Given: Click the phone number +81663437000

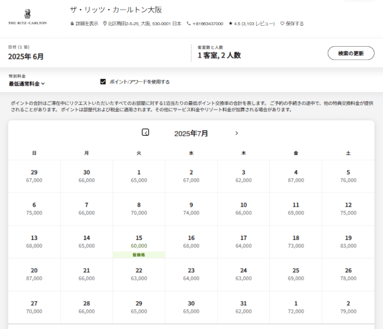Looking at the screenshot, I should coord(205,24).
